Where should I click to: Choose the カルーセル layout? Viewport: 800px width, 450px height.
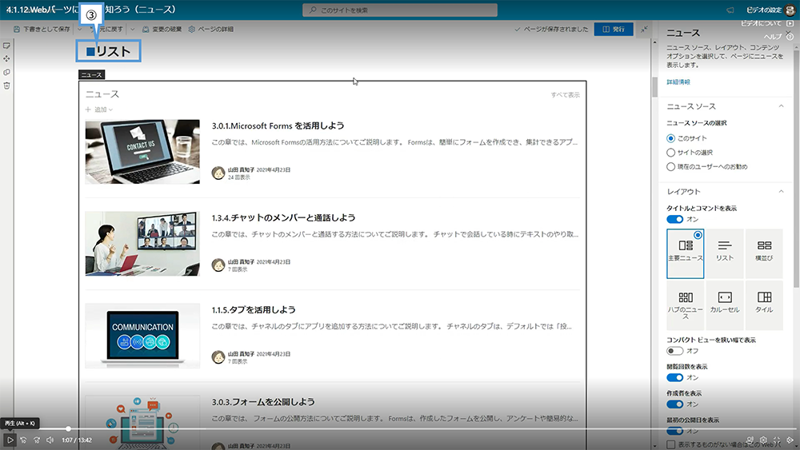tap(725, 305)
